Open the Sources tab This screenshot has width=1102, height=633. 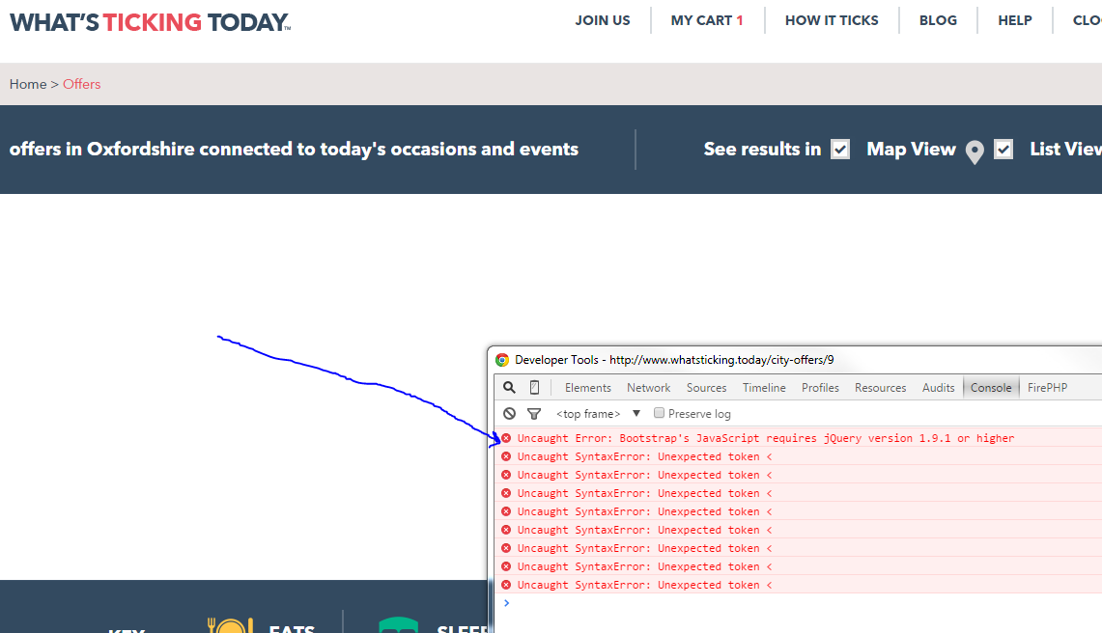[706, 388]
